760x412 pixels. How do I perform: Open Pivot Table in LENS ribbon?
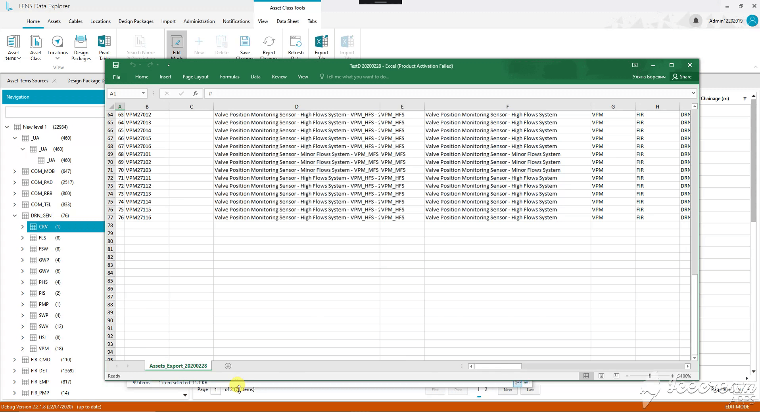click(104, 47)
